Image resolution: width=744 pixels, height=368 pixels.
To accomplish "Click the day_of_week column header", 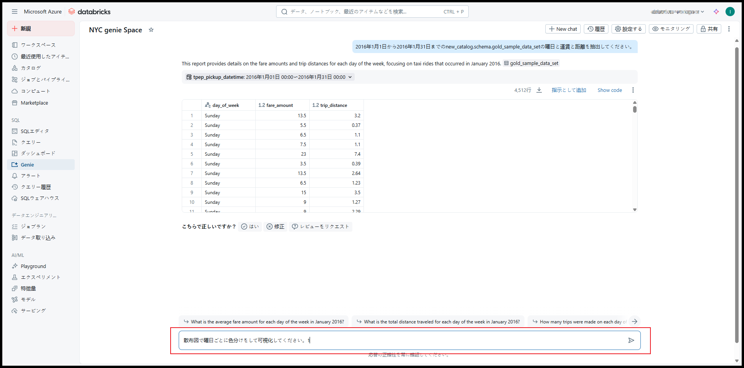I will [x=228, y=105].
